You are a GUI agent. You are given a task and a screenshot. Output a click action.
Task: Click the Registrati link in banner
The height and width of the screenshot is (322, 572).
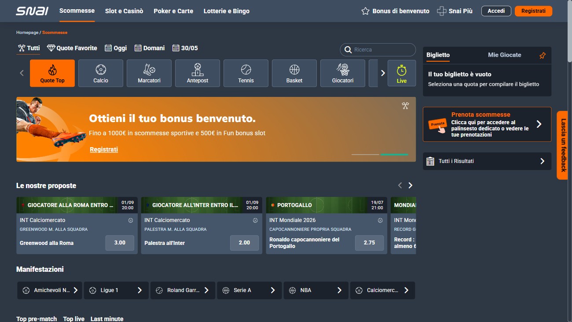point(104,149)
